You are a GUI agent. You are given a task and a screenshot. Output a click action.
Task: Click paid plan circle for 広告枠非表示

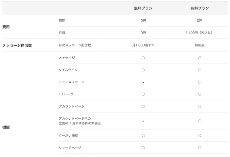point(200,121)
